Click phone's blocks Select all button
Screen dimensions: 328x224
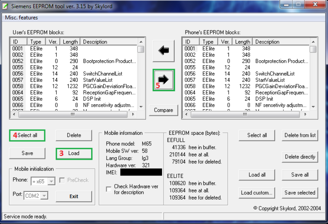coord(257,136)
